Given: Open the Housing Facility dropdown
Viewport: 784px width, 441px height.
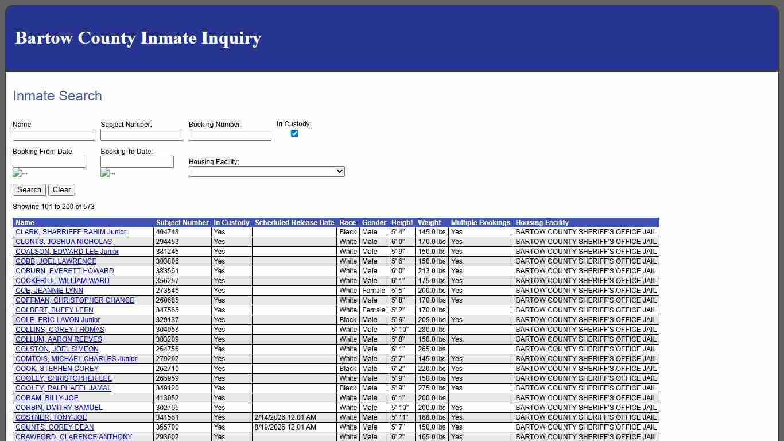Looking at the screenshot, I should click(266, 171).
